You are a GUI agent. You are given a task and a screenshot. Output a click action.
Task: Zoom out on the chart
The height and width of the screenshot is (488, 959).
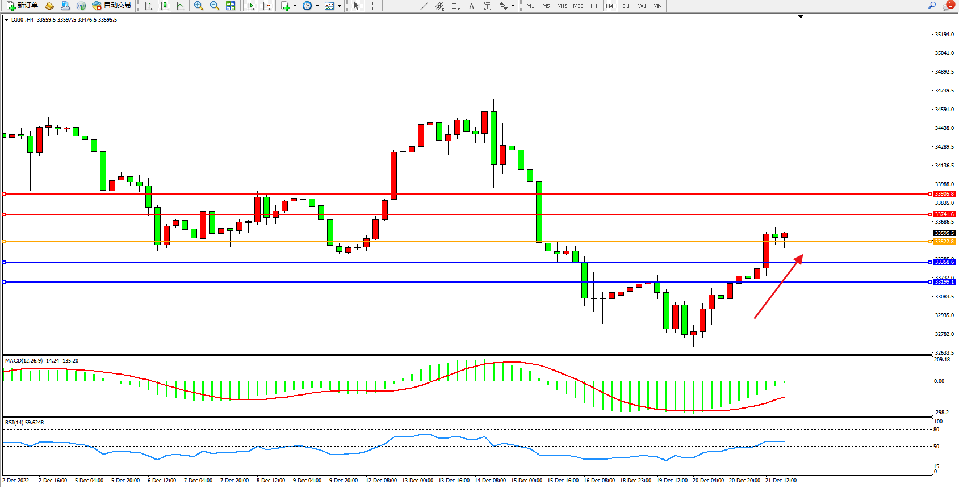214,6
